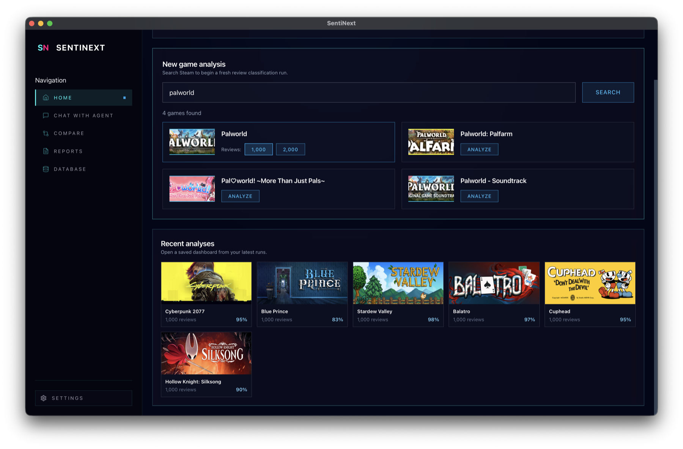Screen dimensions: 683x449
Task: Click the 'Cyberpunk 2077' title label
Action: [185, 311]
